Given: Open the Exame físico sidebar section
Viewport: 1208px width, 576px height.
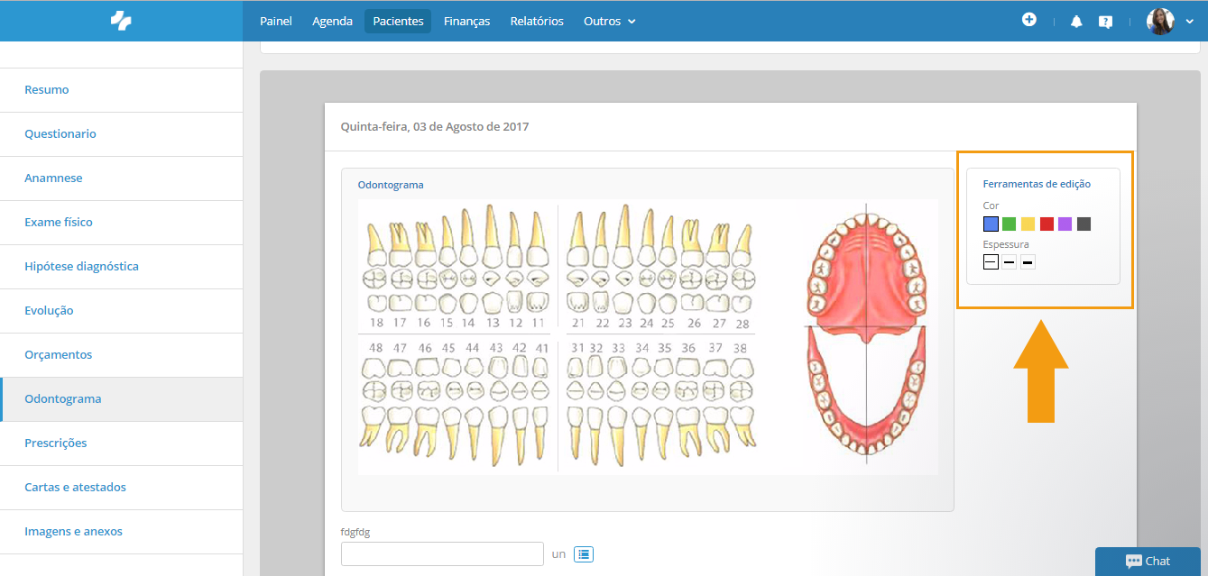Looking at the screenshot, I should pyautogui.click(x=121, y=223).
